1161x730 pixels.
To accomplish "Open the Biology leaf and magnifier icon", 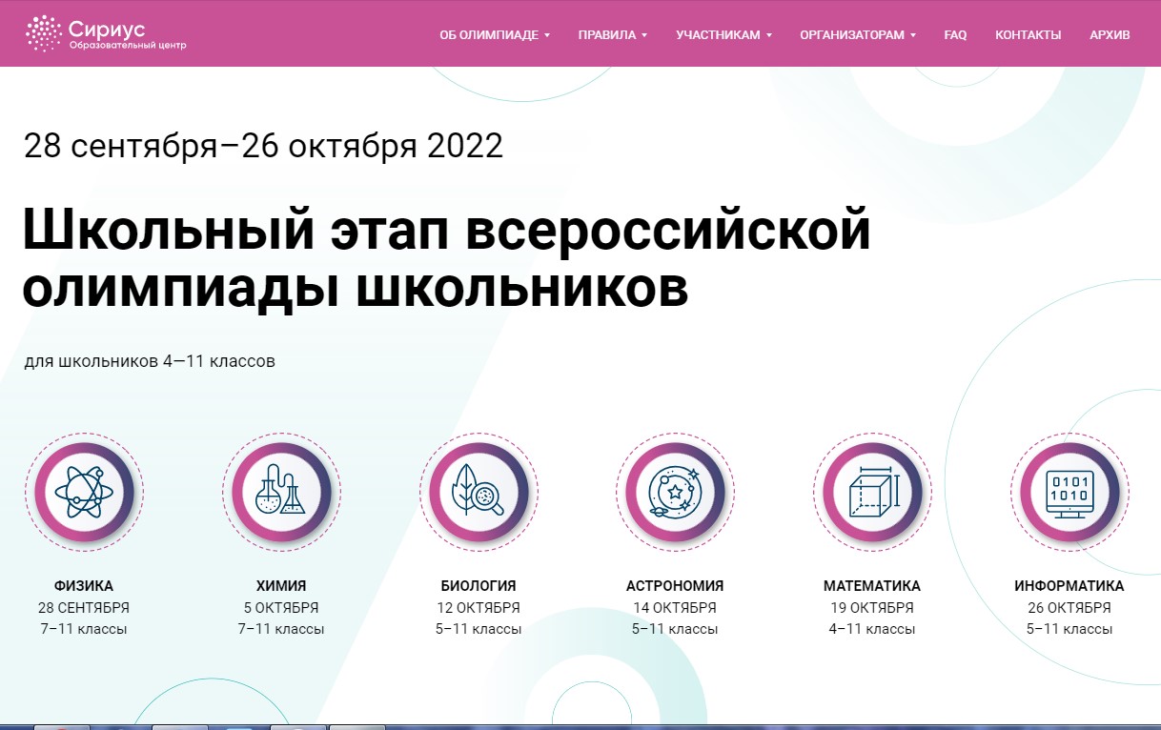I will (x=479, y=492).
